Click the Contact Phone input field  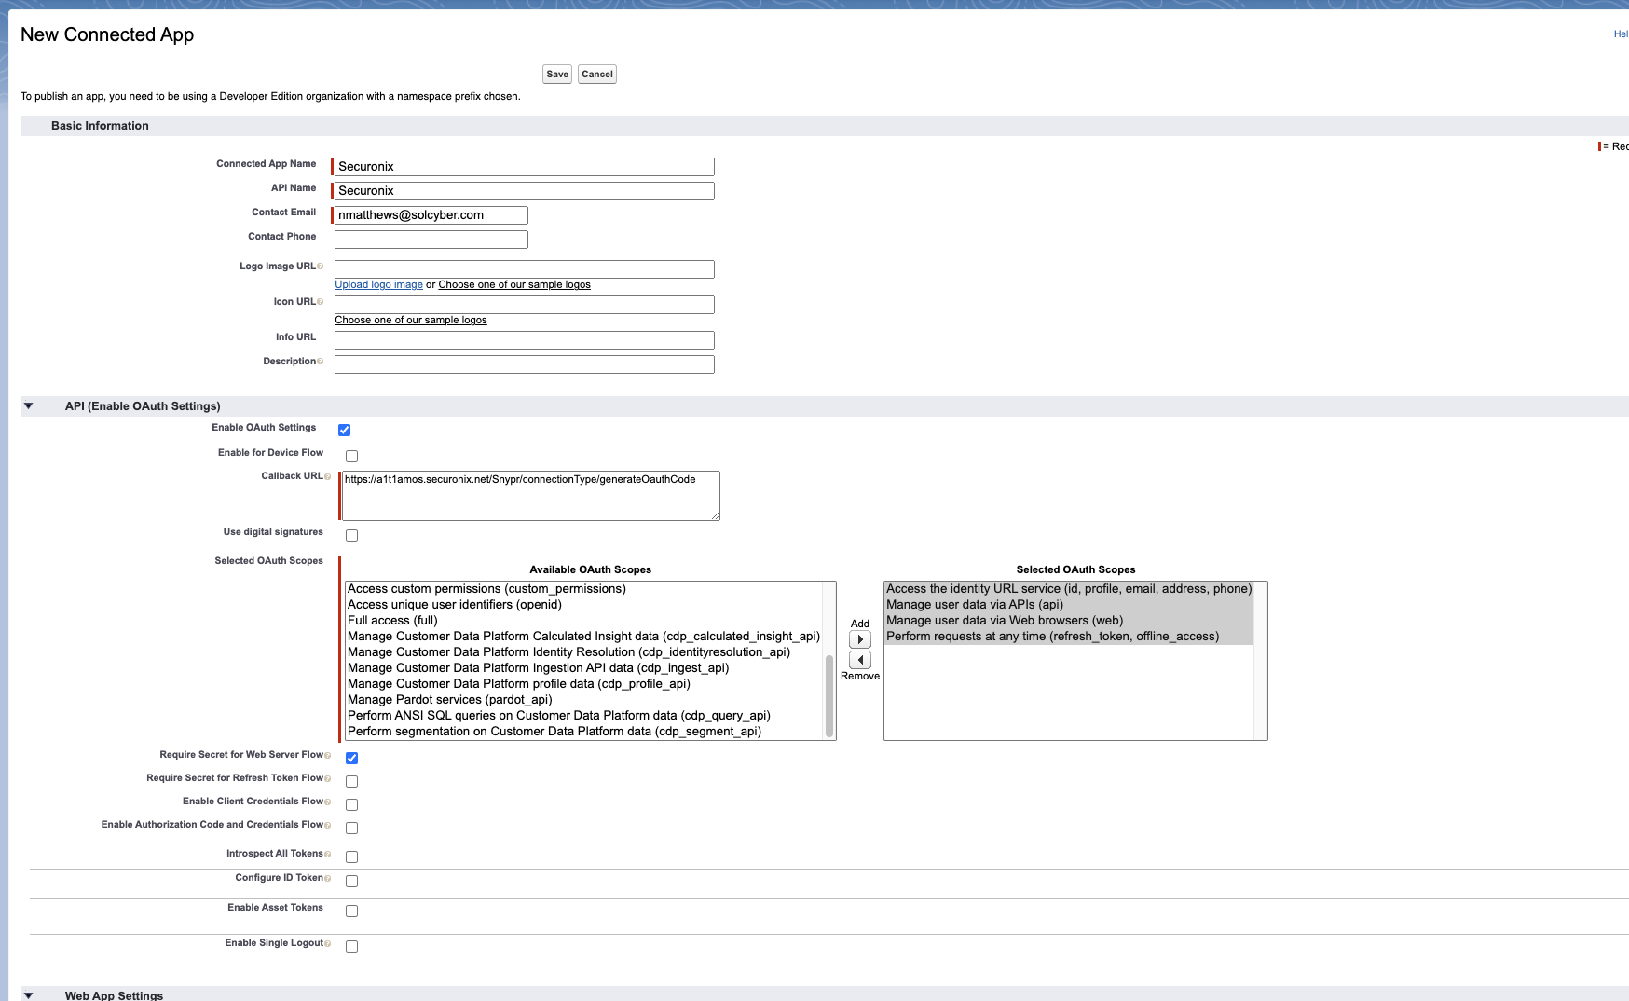[431, 240]
